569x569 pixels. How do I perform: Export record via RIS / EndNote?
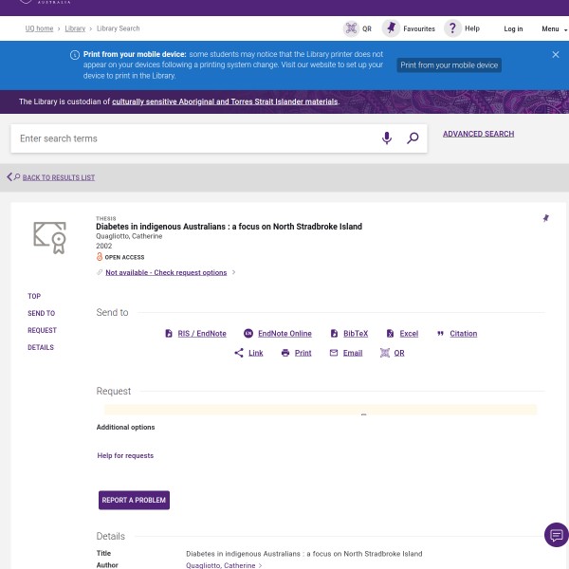pyautogui.click(x=194, y=334)
